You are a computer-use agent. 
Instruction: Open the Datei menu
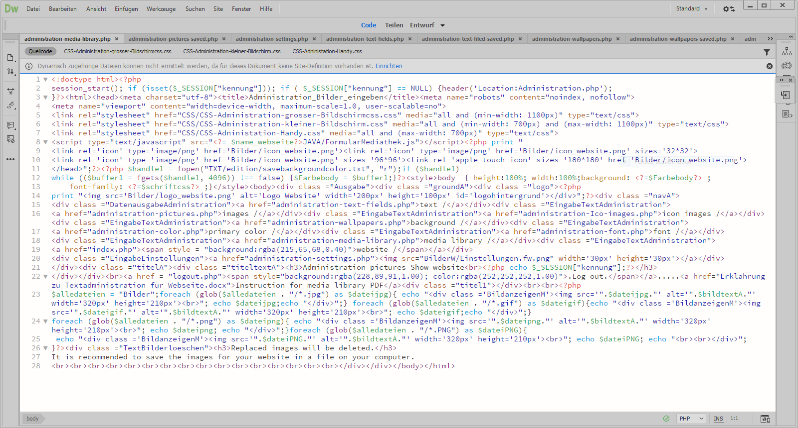point(33,9)
